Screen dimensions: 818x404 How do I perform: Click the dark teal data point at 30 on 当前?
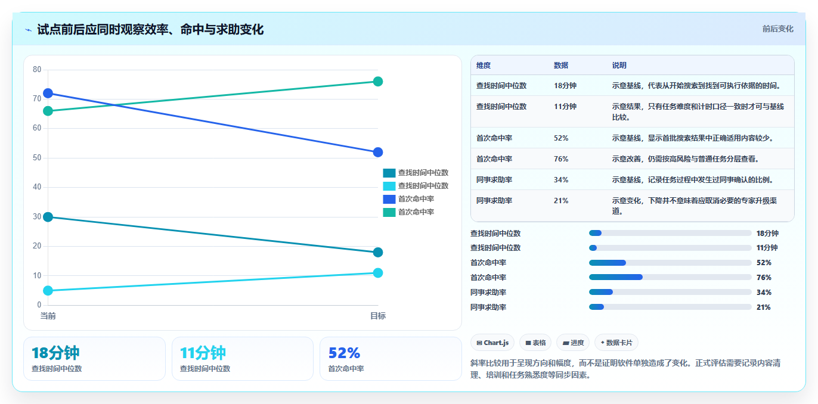pyautogui.click(x=48, y=217)
